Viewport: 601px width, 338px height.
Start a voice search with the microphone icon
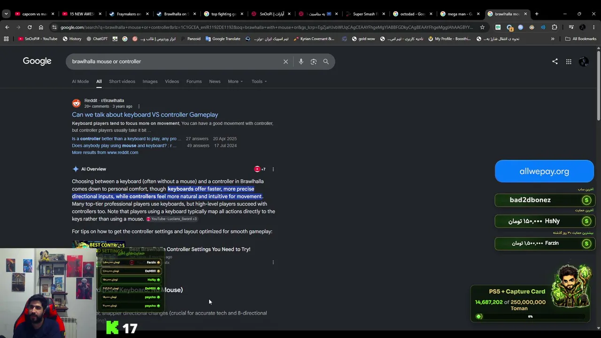pos(301,61)
